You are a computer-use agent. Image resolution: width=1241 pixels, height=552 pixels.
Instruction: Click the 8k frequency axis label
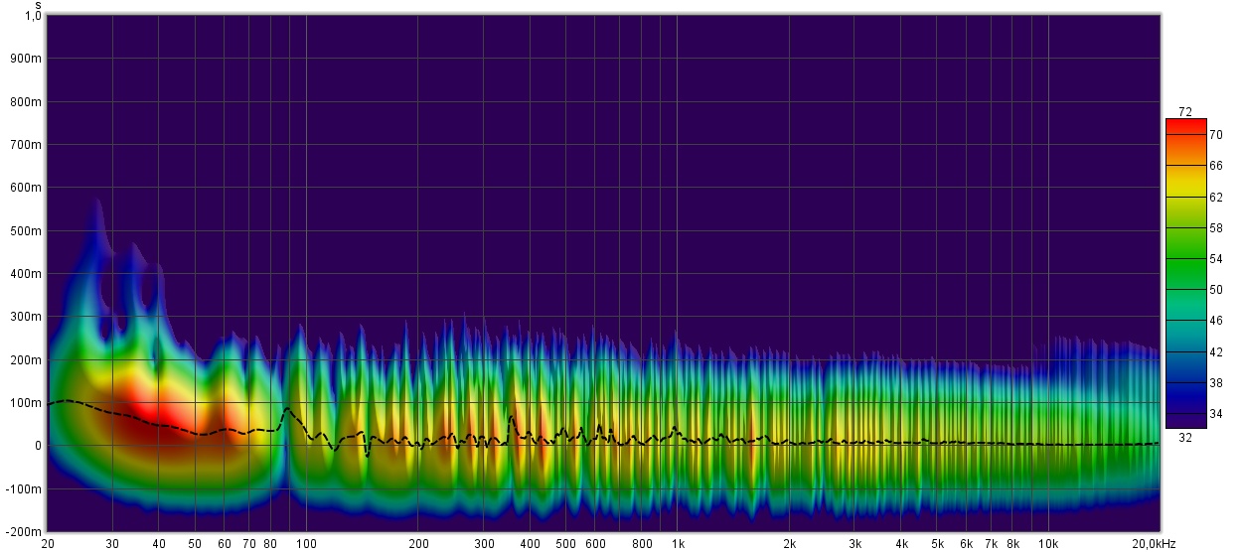(1012, 544)
